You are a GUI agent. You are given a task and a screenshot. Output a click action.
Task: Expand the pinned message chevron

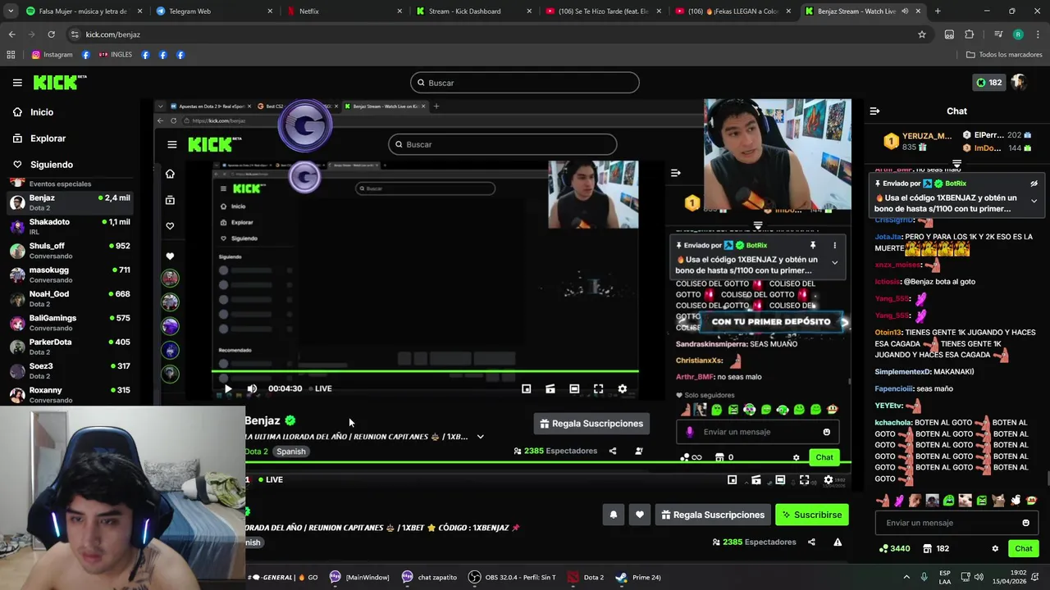coord(1034,201)
